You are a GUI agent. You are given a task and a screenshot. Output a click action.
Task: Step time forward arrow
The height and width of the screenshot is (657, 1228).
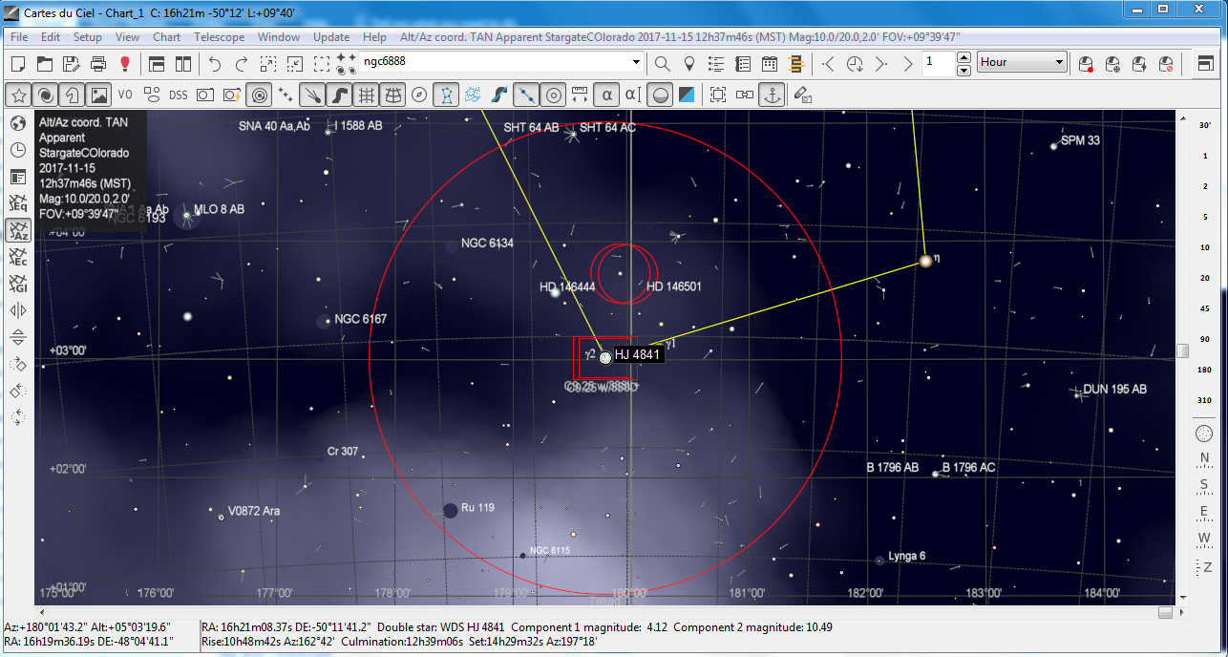882,64
